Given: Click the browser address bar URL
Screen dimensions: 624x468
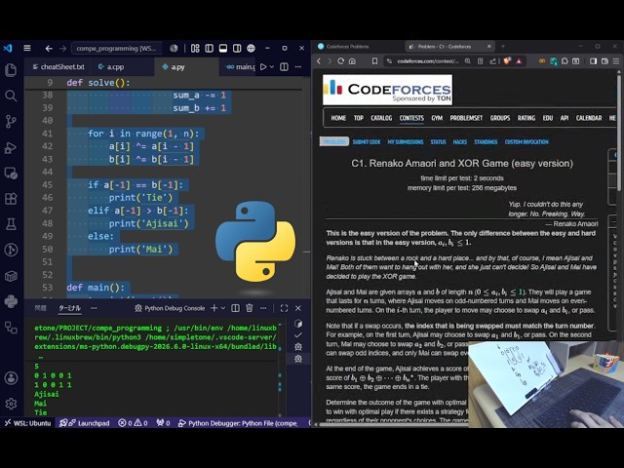Looking at the screenshot, I should pyautogui.click(x=427, y=60).
